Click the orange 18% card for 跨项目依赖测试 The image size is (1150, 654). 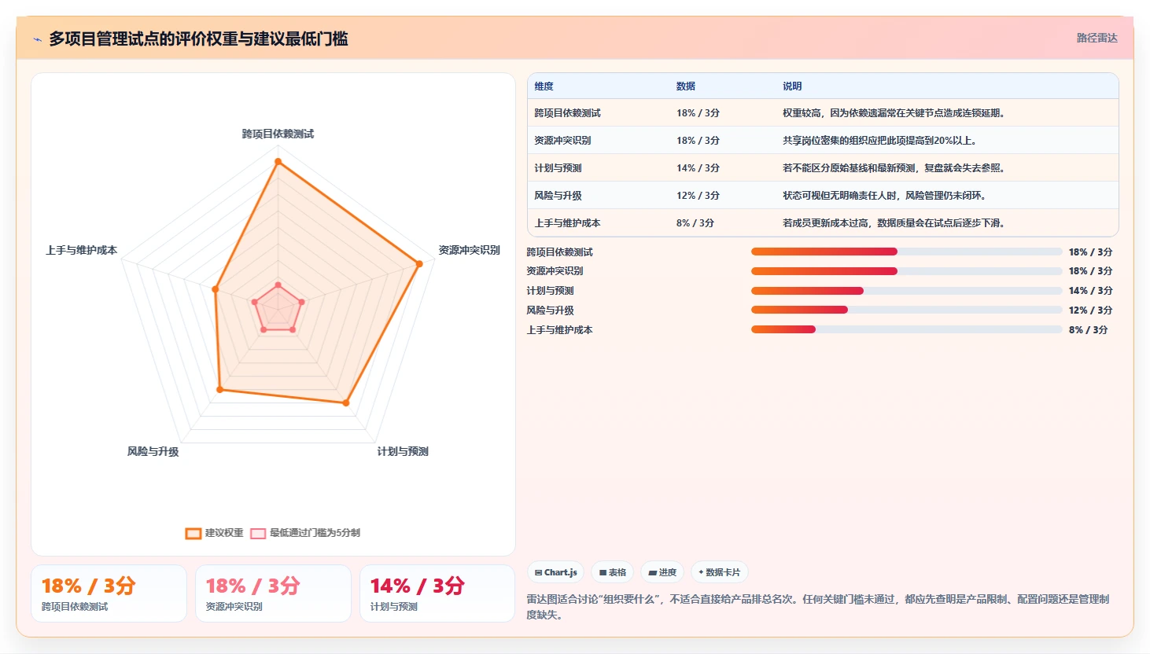(x=109, y=593)
